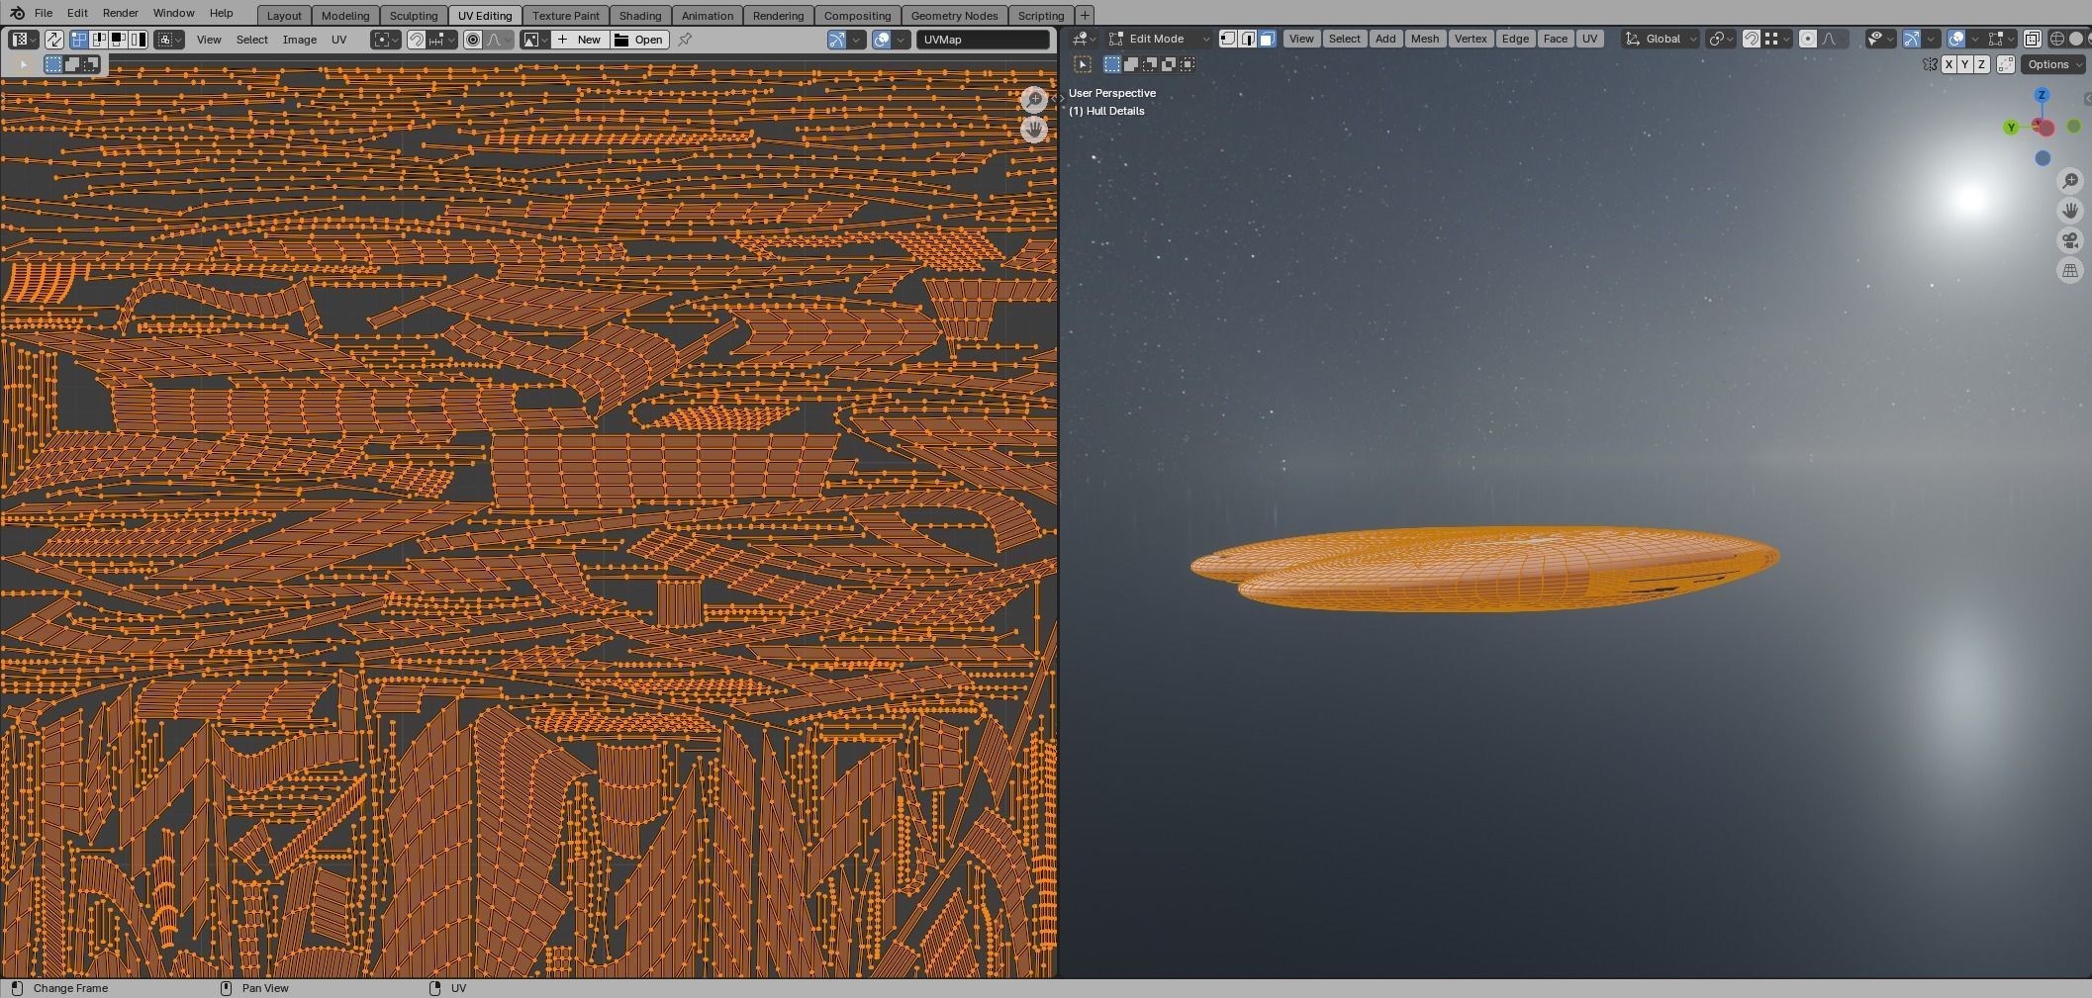
Task: Select vertex select mode in 3D viewport
Action: tap(1228, 39)
